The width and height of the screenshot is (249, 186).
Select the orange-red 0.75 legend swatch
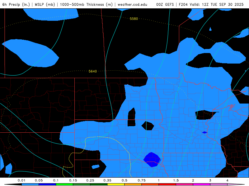pos(150,184)
